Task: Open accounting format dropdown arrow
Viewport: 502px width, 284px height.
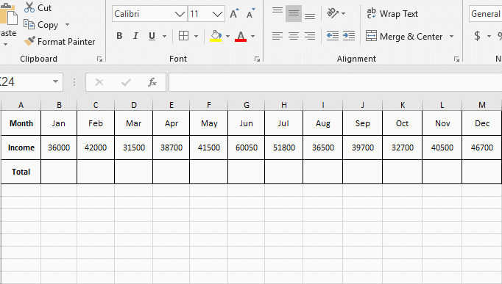Action: tap(489, 36)
